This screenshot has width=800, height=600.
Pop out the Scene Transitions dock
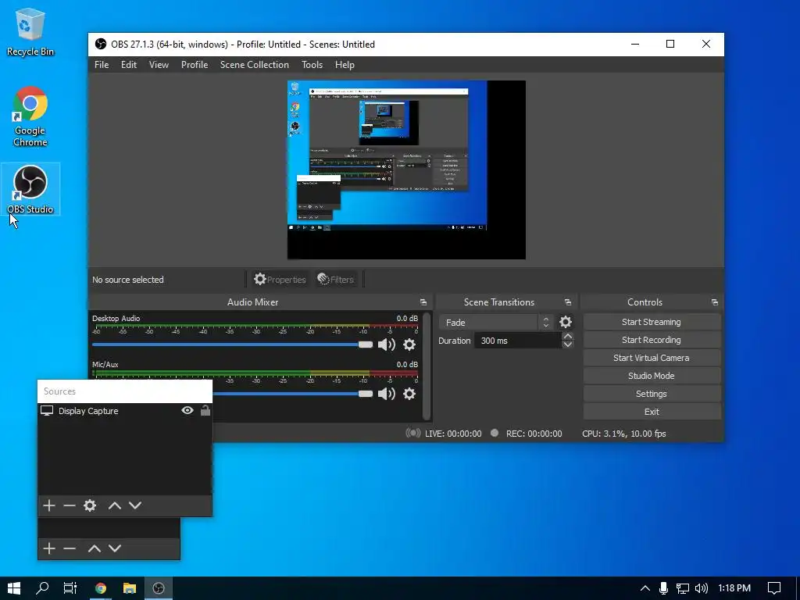click(x=567, y=302)
